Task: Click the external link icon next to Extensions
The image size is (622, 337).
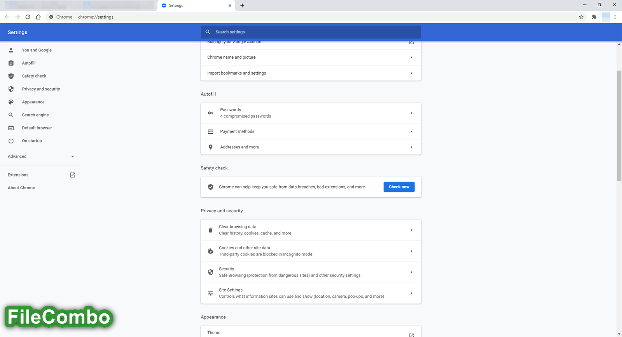Action: coord(72,175)
